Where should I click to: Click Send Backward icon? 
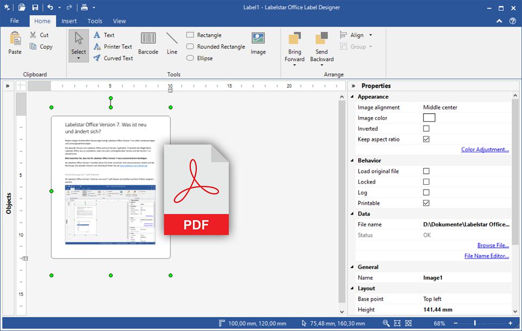(321, 38)
